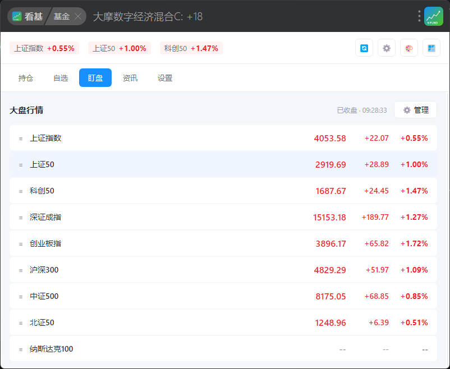This screenshot has height=369, width=450.
Task: Select the 深证成指 row name
Action: click(45, 217)
